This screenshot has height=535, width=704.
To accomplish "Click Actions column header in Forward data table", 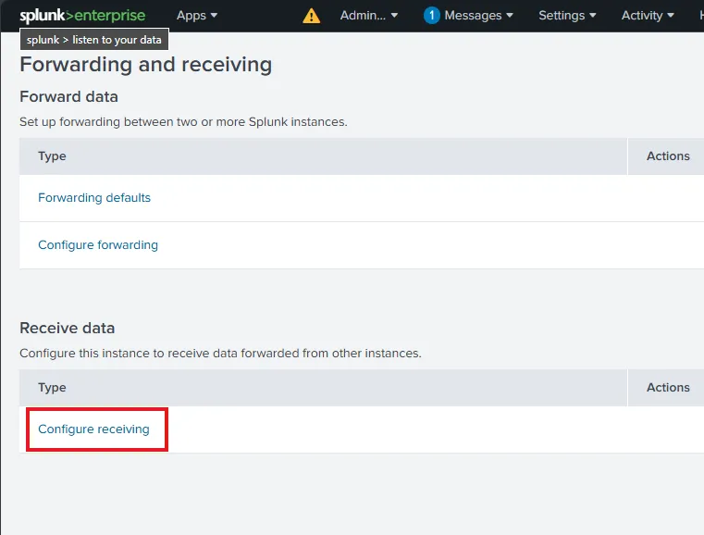I will click(668, 156).
